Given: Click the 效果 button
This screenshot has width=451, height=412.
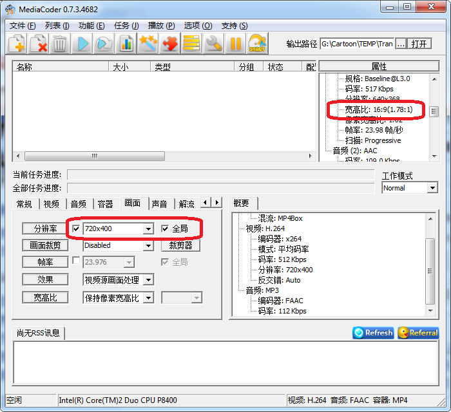Looking at the screenshot, I should [x=46, y=279].
